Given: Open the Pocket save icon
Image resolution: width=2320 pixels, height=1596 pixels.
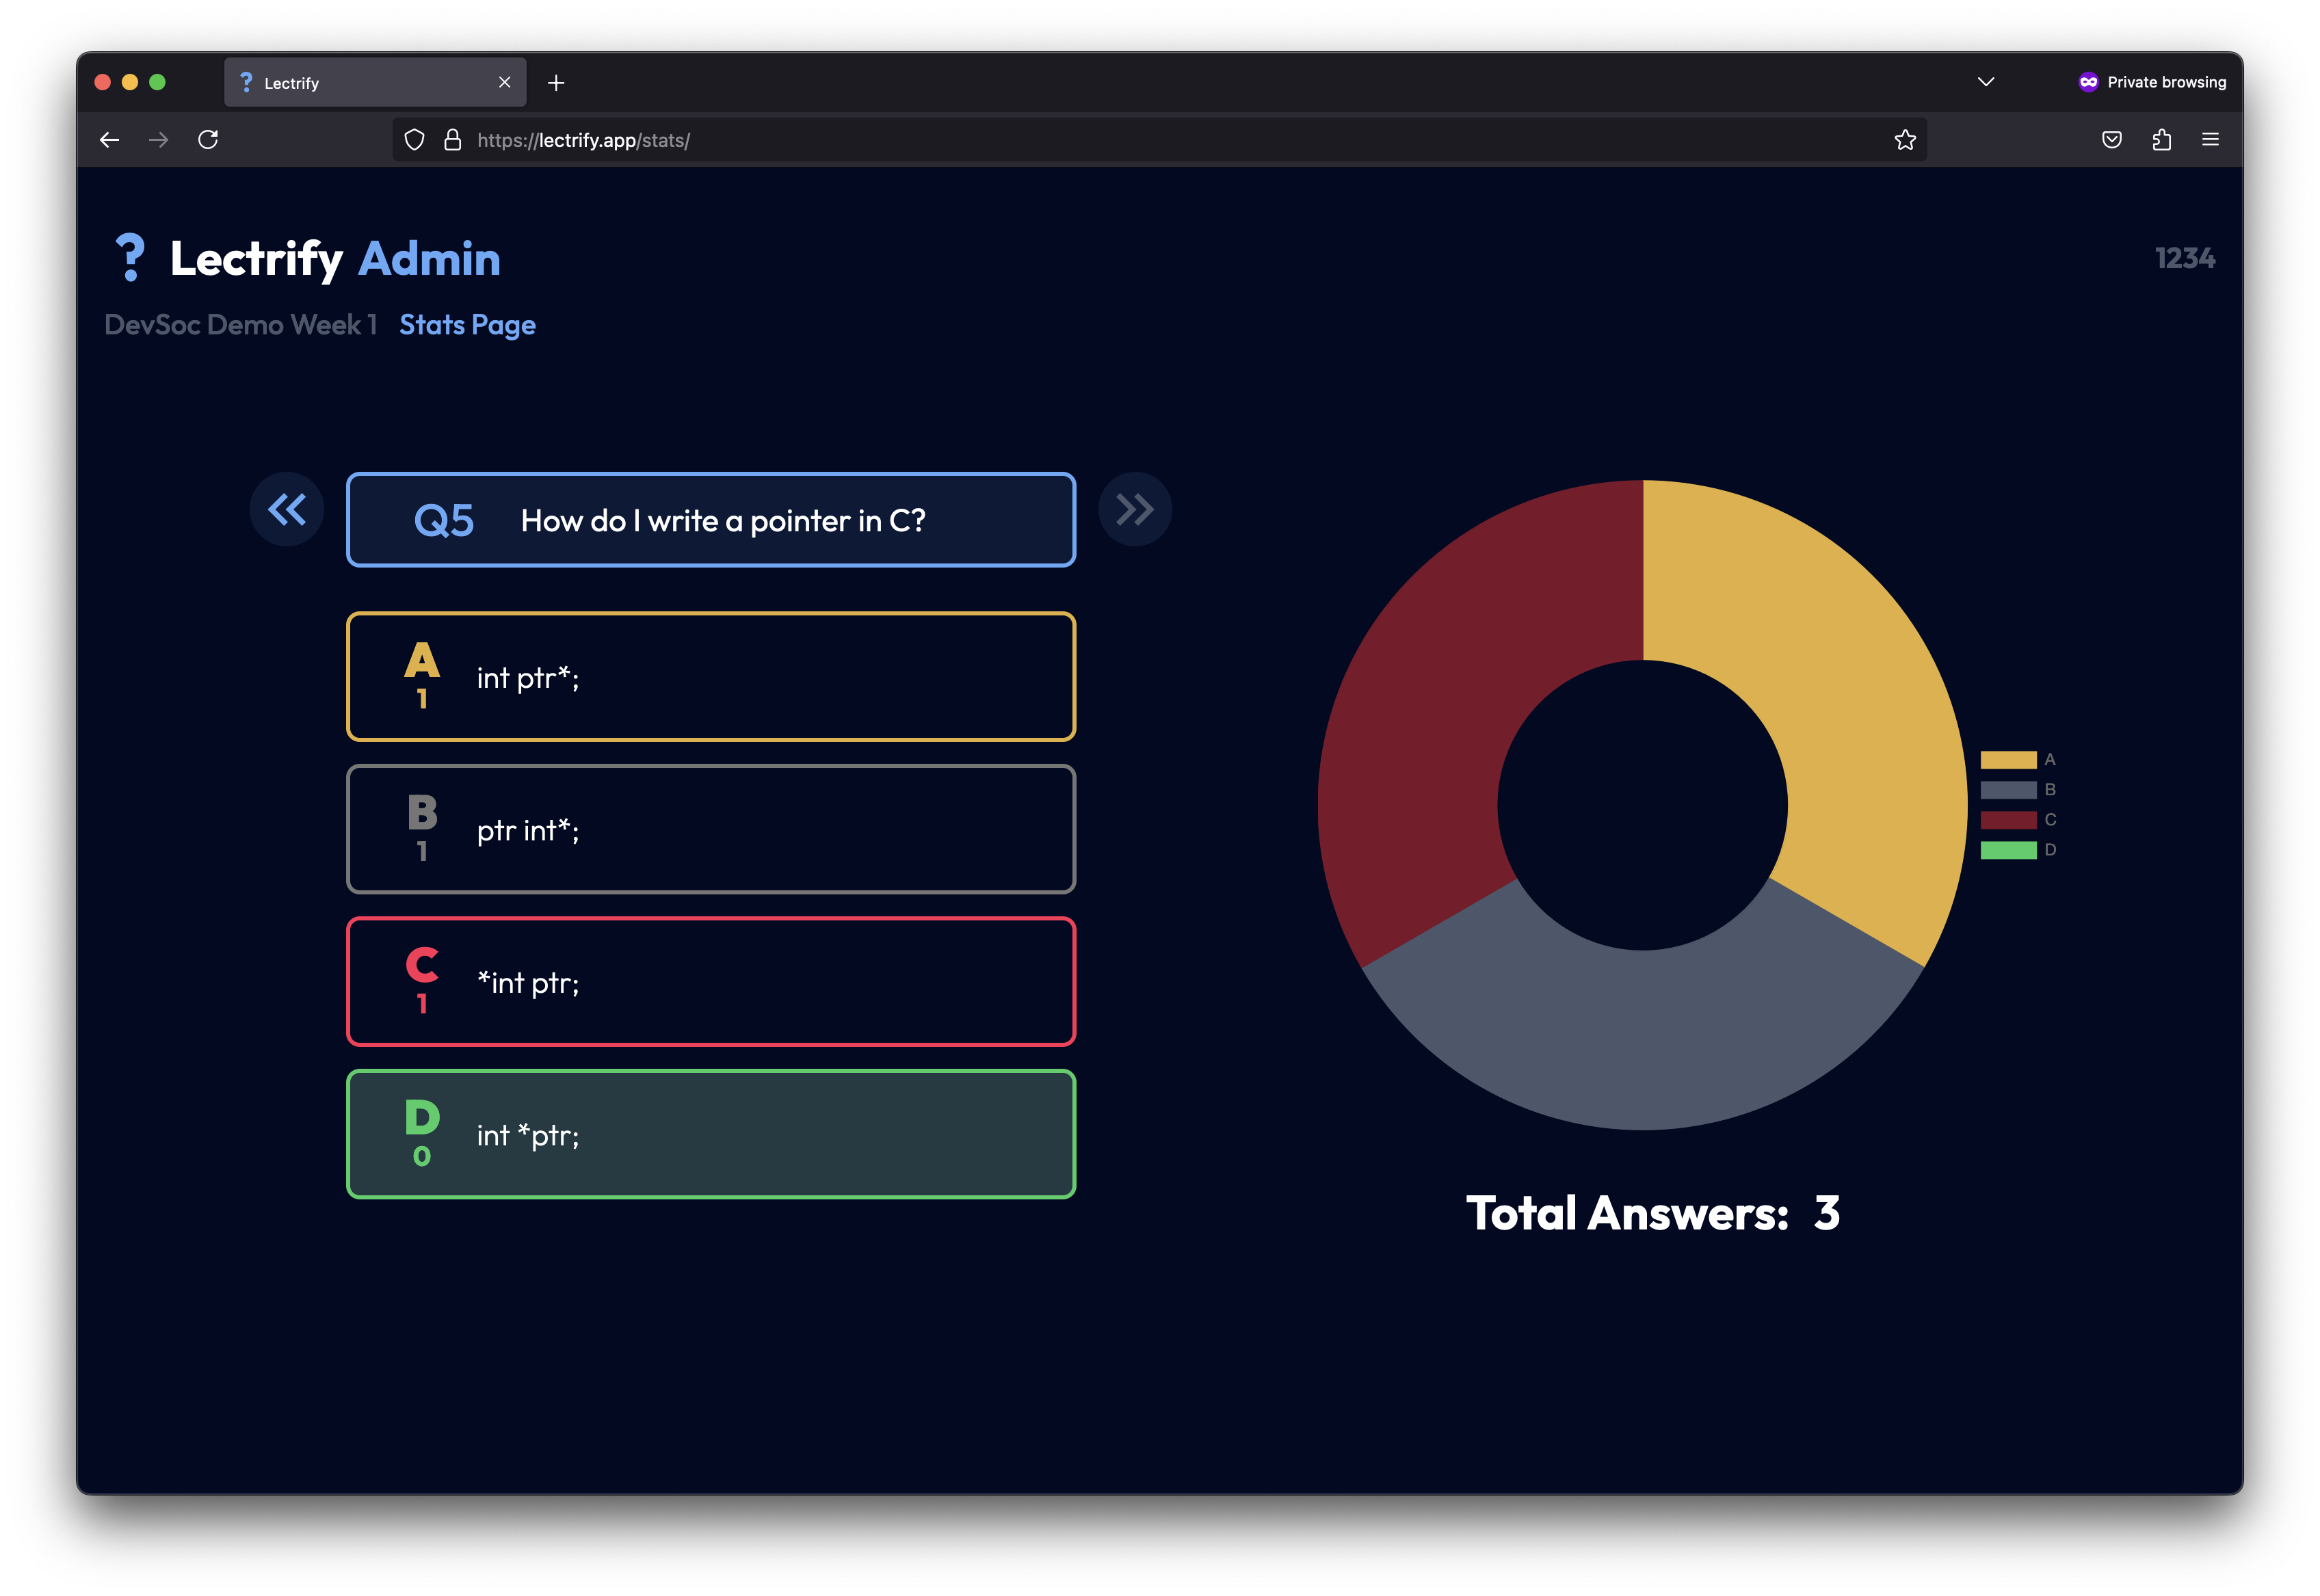Looking at the screenshot, I should click(2111, 140).
